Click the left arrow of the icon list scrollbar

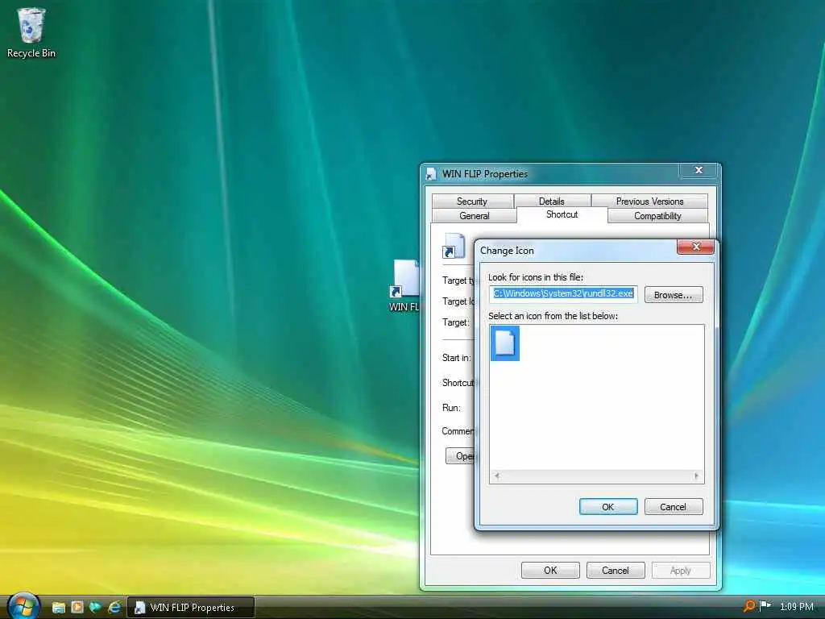(x=496, y=476)
